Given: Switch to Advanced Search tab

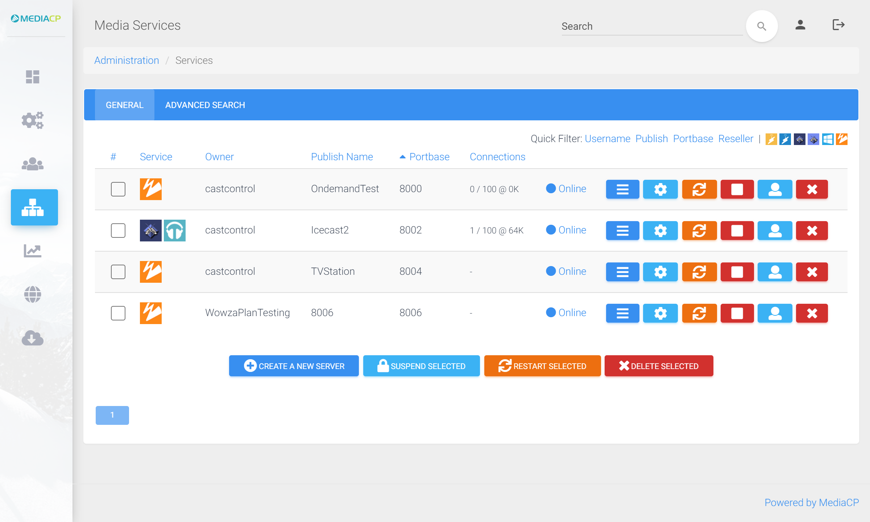Looking at the screenshot, I should click(205, 105).
